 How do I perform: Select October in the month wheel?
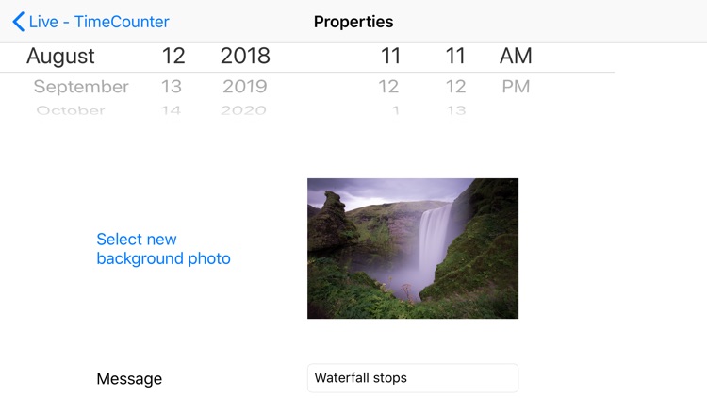coord(71,110)
